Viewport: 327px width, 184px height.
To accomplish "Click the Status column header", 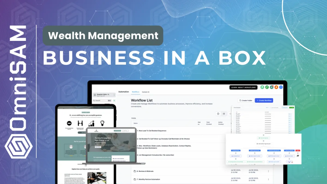I will (x=199, y=123).
